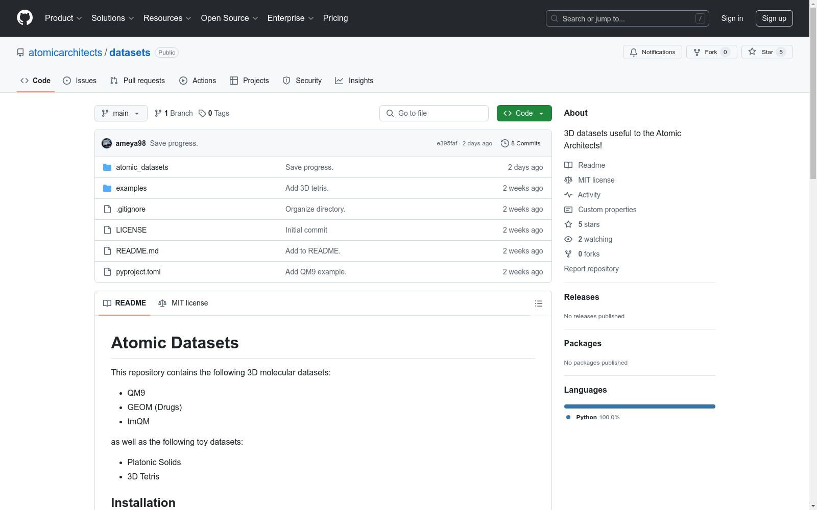The image size is (817, 510).
Task: Select the README tab
Action: (x=125, y=303)
